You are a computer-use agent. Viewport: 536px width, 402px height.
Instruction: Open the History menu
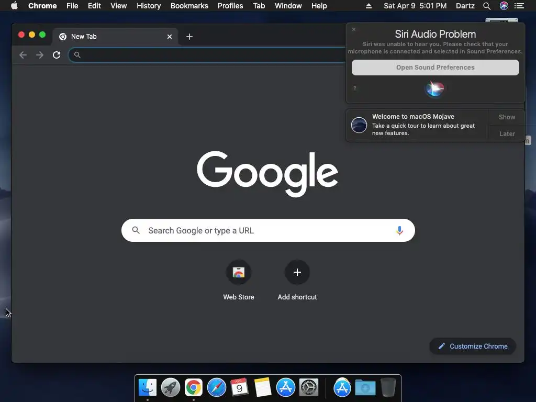149,6
